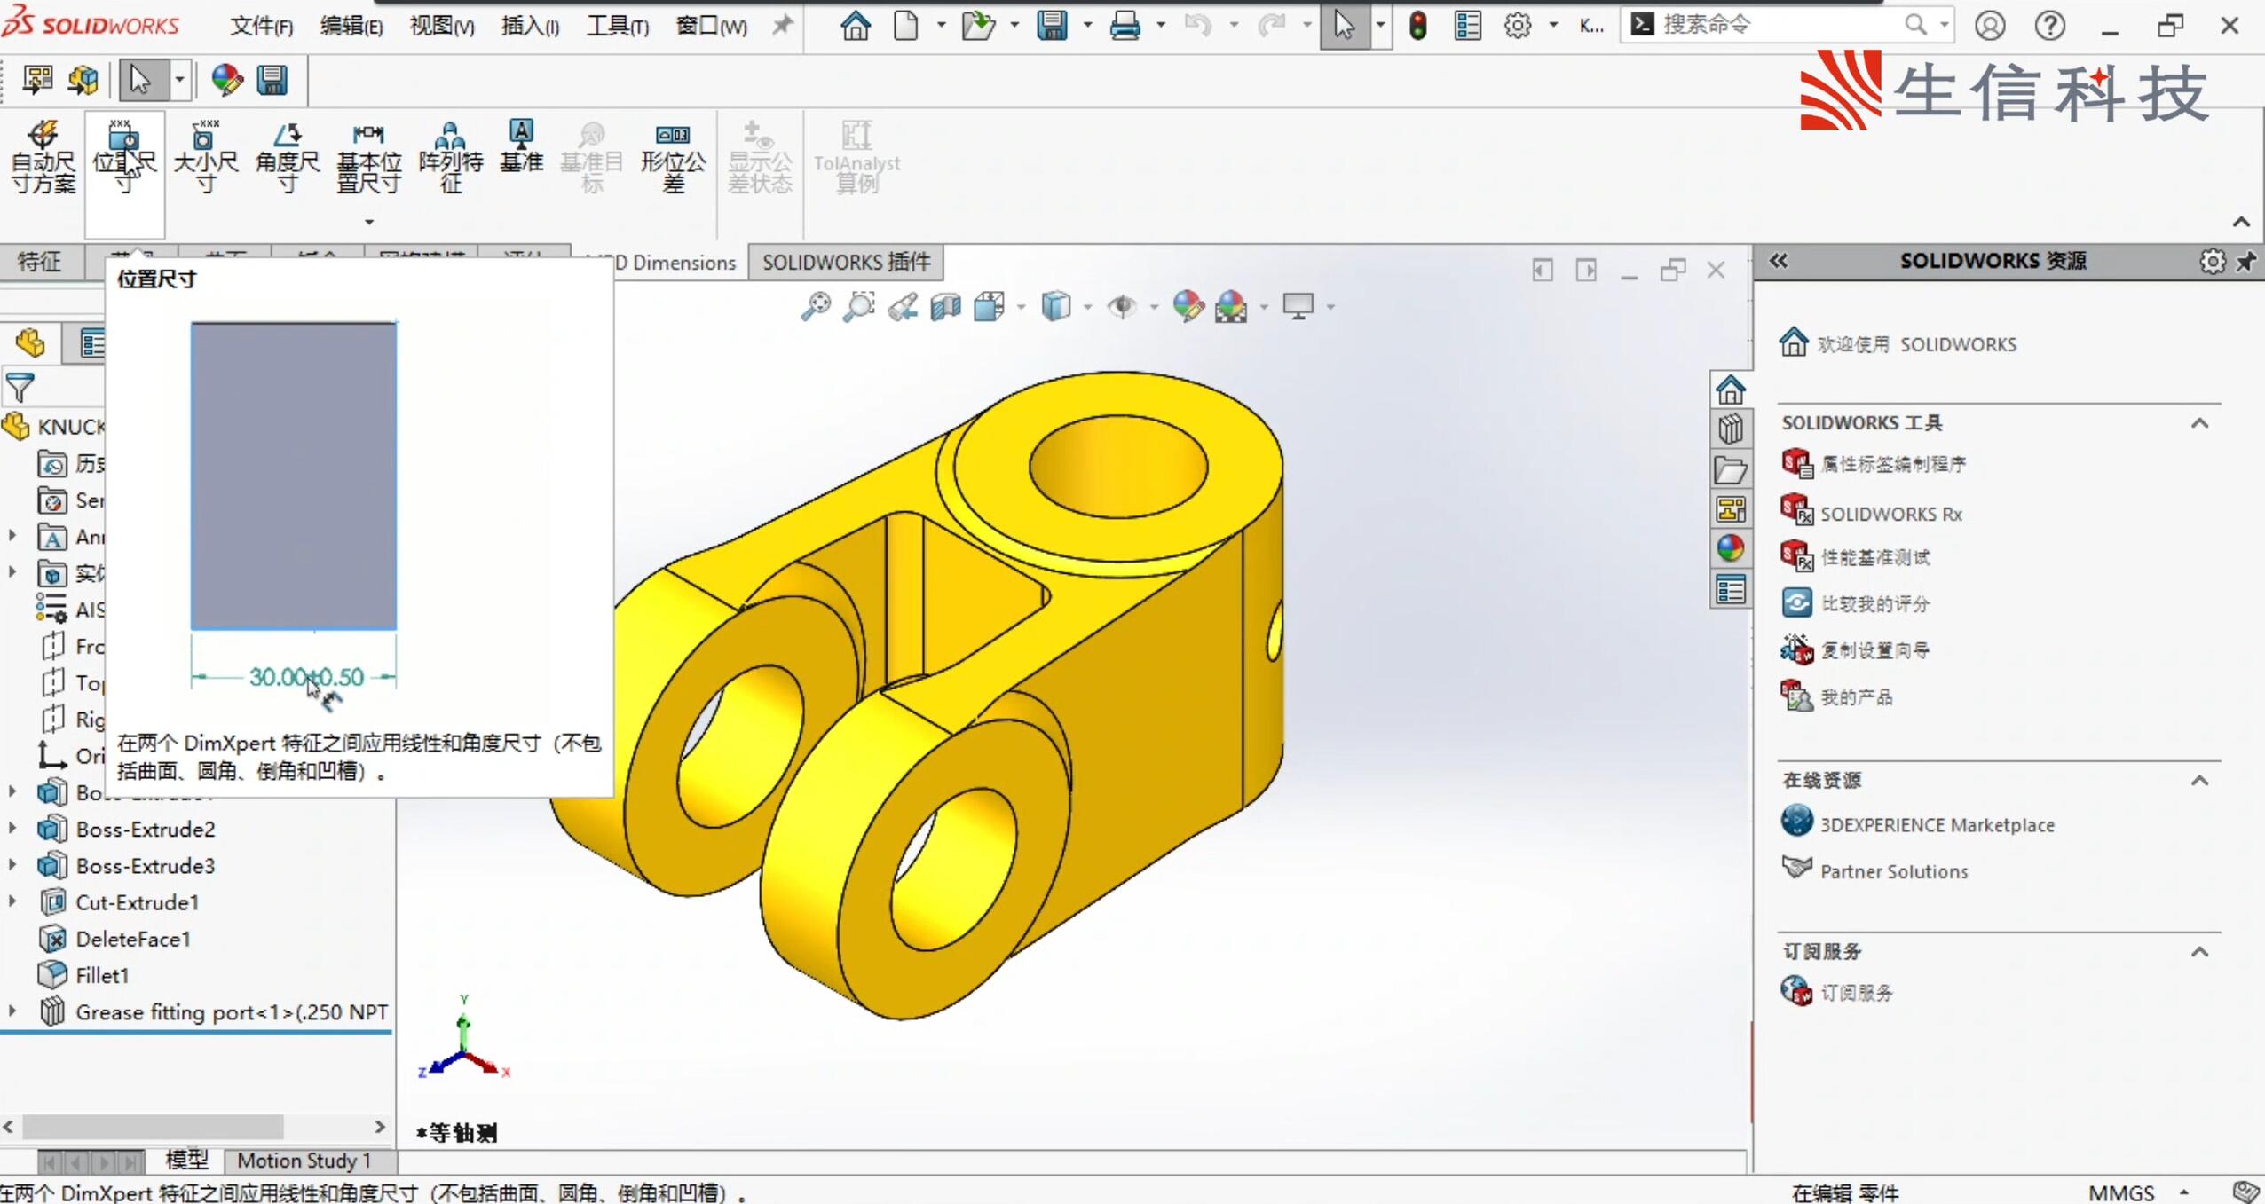Click the Section View icon in view toolbar

946,307
